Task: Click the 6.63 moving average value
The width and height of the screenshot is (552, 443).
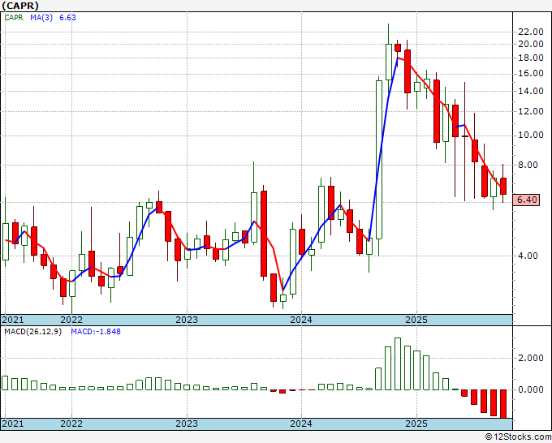Action: [67, 18]
